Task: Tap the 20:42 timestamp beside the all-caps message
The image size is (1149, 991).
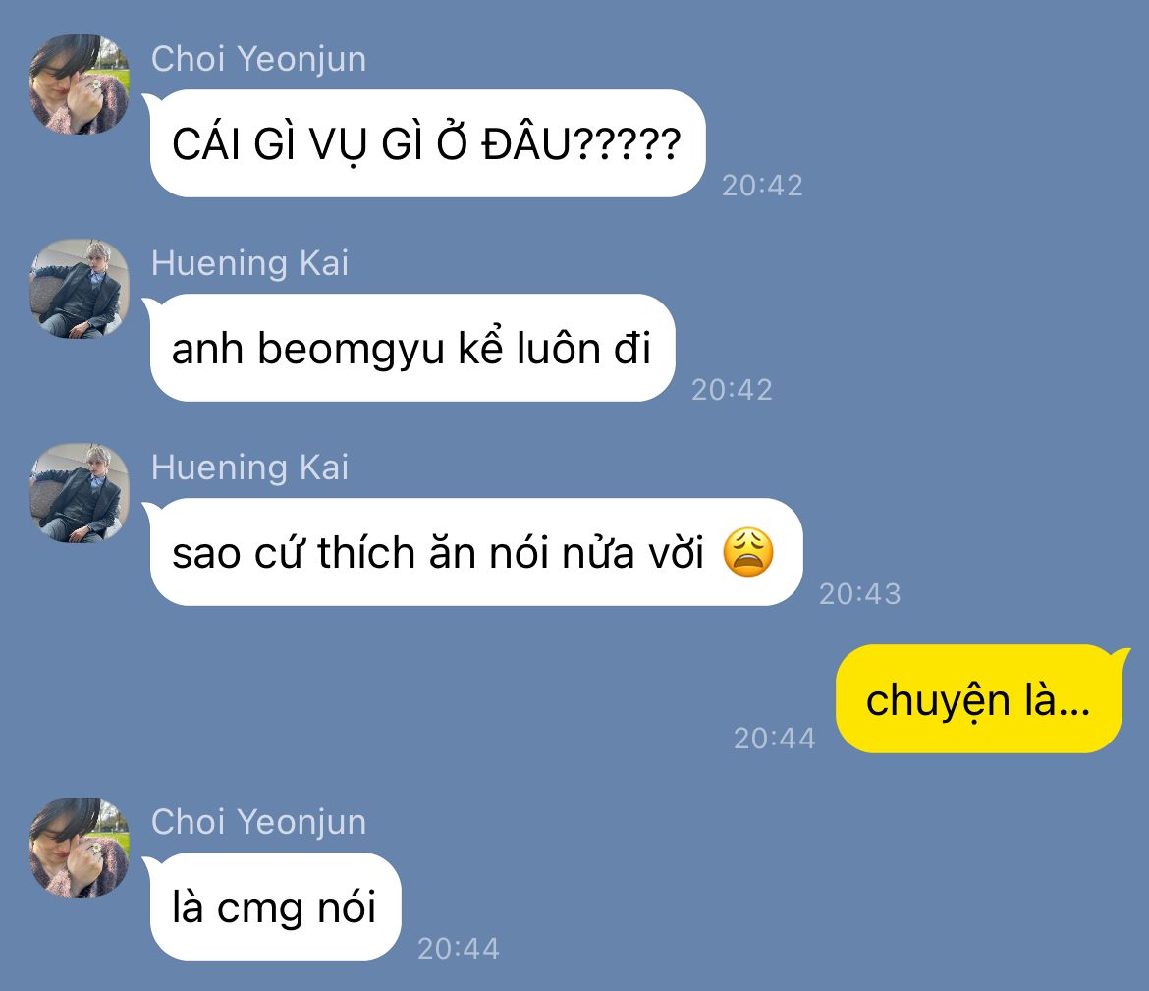Action: [762, 186]
